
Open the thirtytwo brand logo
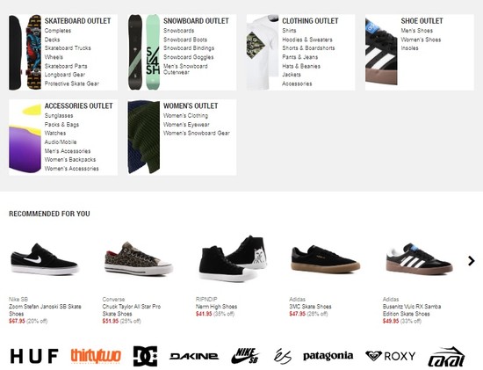tap(96, 356)
